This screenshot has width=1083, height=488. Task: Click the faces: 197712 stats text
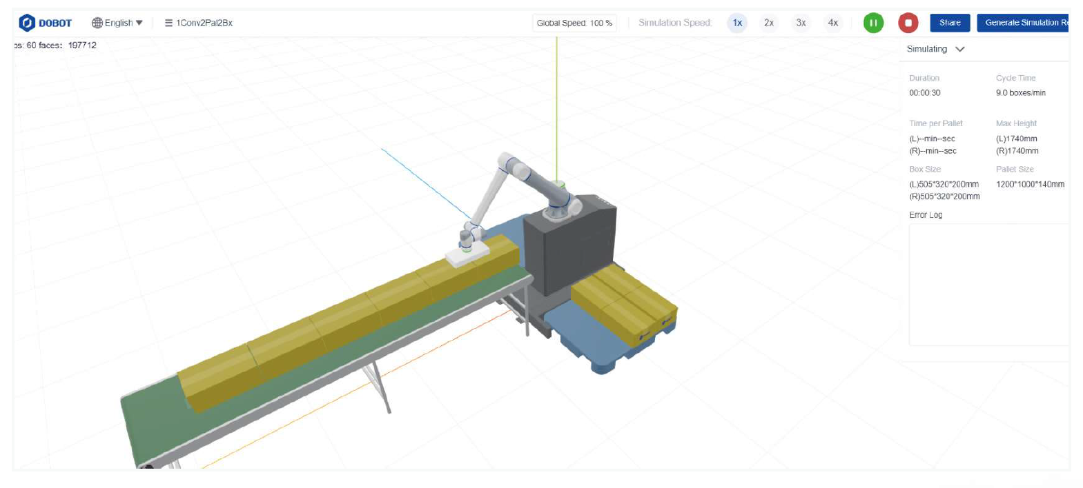coord(68,45)
